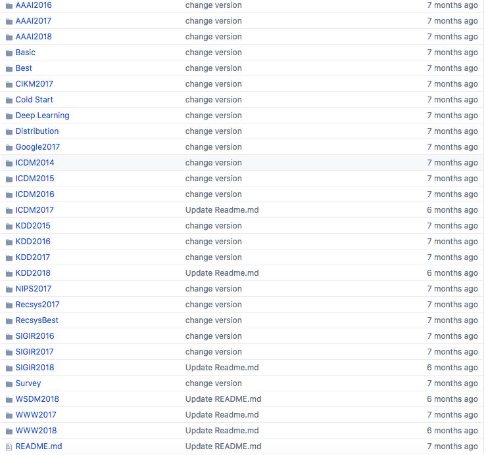Click folder icon beside ICDM2014

coord(9,163)
